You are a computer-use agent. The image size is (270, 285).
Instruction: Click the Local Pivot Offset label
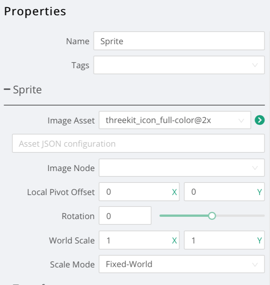click(61, 192)
